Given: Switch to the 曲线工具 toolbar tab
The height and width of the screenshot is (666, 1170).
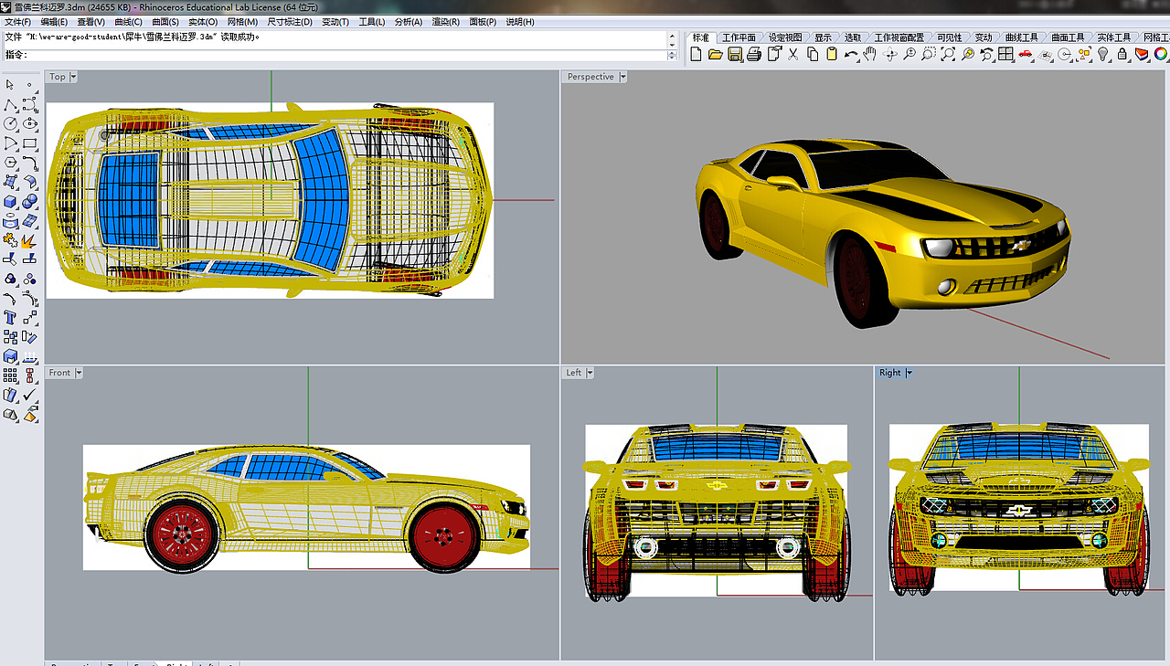Looking at the screenshot, I should (x=1021, y=37).
